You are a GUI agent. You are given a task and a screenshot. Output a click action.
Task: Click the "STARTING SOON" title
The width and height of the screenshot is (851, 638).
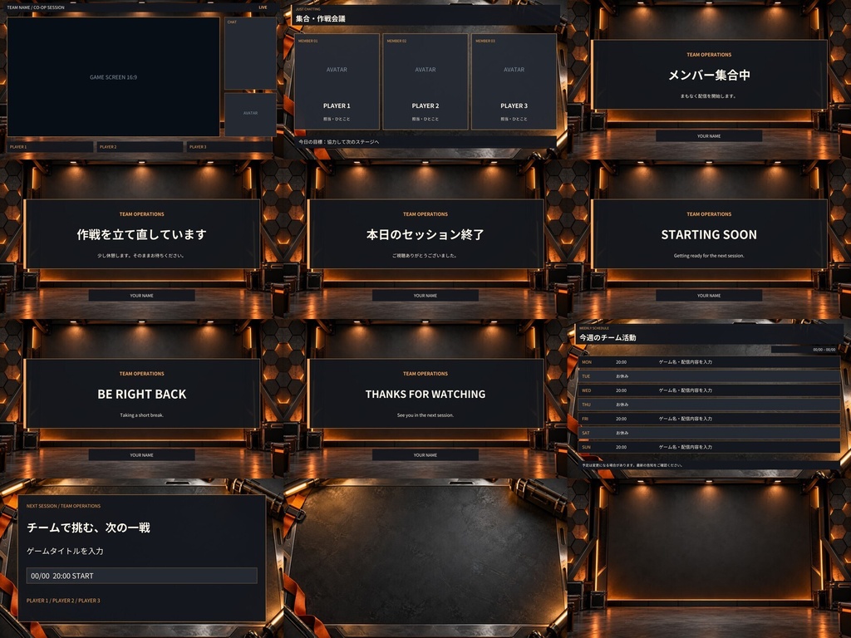point(709,234)
